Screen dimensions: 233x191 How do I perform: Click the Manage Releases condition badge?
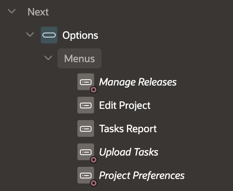[94, 90]
